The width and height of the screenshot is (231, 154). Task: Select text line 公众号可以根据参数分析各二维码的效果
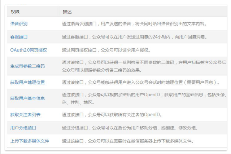[x=102, y=70]
